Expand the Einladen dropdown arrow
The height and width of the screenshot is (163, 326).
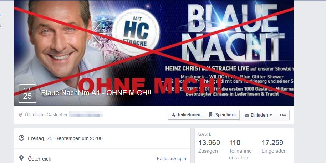pos(271,115)
